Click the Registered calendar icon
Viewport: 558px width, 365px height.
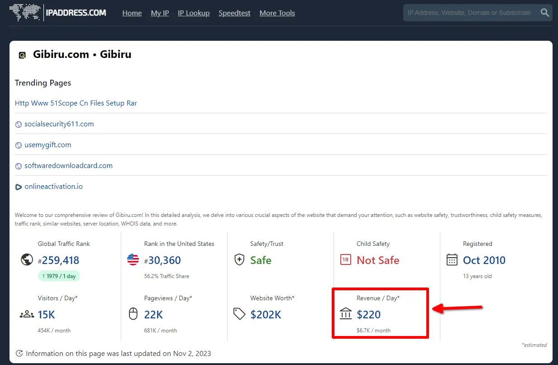pyautogui.click(x=452, y=259)
